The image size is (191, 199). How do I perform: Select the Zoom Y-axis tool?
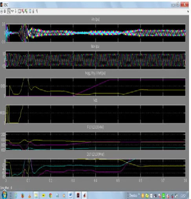(16, 11)
